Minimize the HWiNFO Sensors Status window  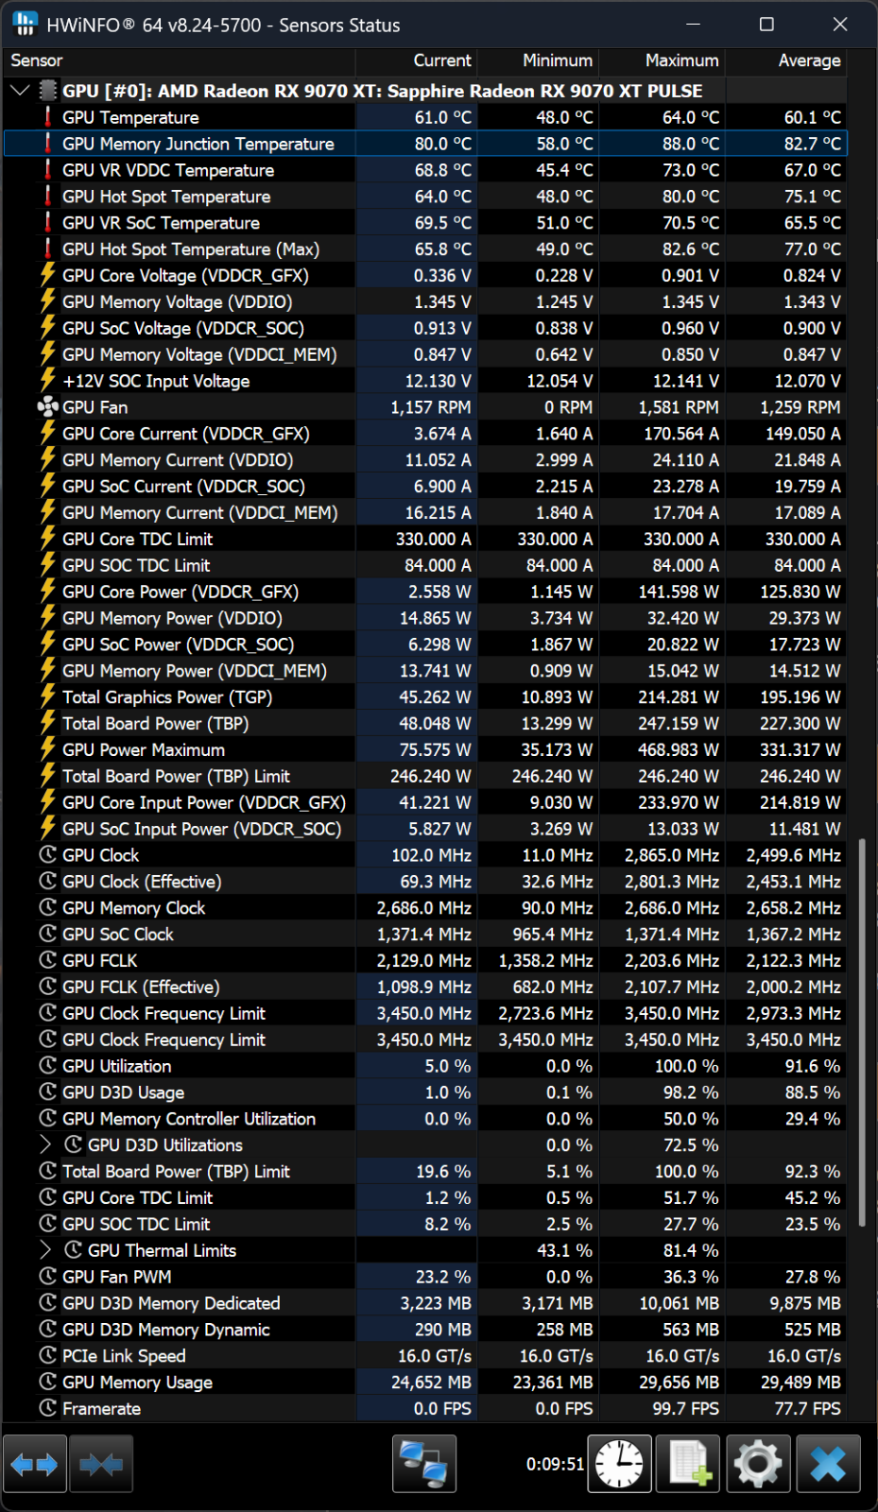[693, 25]
